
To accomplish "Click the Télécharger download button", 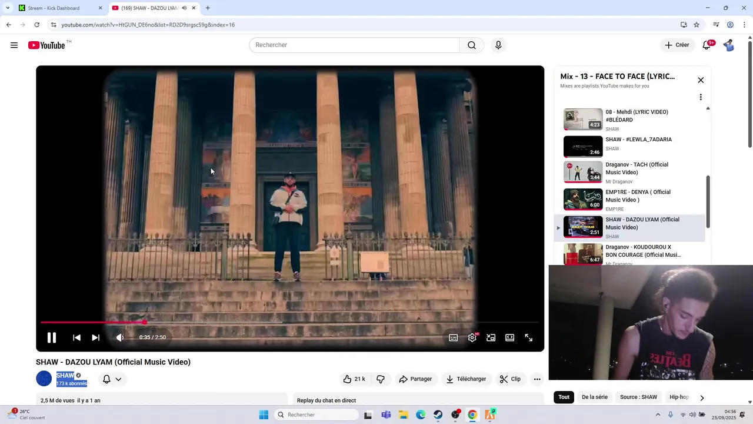I will coord(466,379).
